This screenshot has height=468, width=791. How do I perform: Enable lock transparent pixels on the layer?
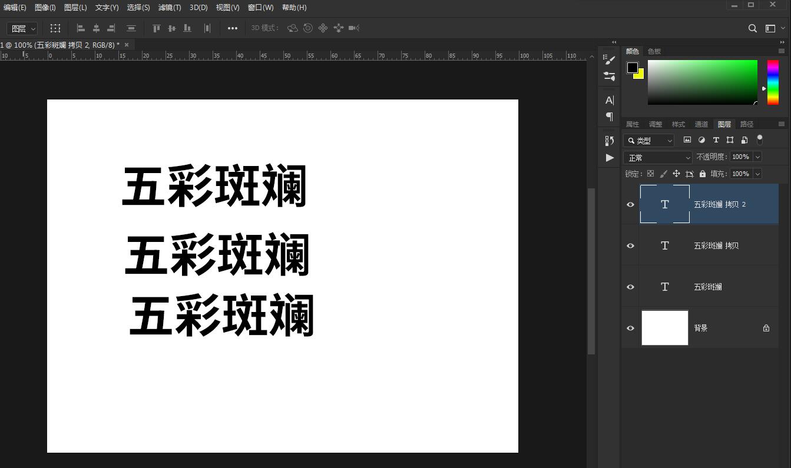point(650,173)
